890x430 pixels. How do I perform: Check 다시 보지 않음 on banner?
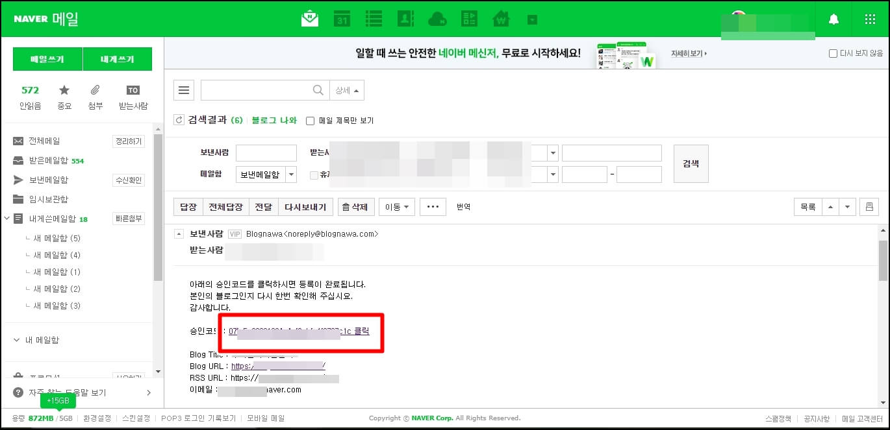click(833, 54)
